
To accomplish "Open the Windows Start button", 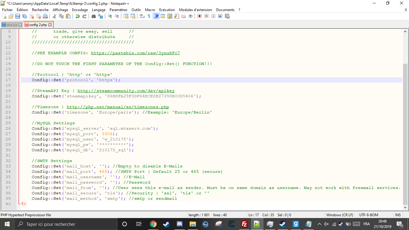I will coord(7,224).
